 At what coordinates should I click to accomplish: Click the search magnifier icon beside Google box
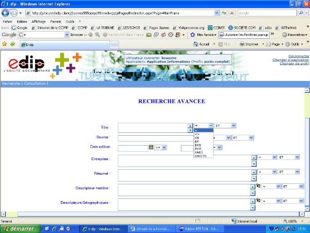[x=301, y=13]
